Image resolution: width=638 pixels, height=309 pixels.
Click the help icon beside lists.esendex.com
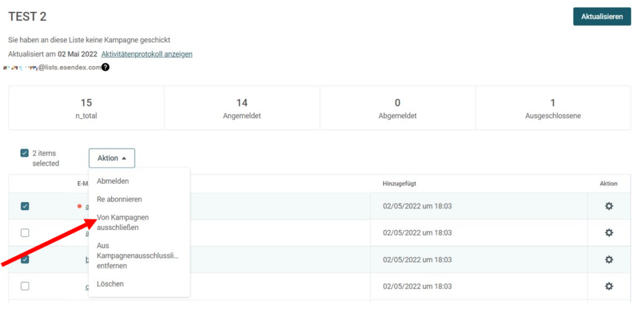[x=105, y=67]
